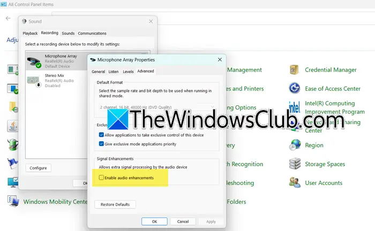Image resolution: width=375 pixels, height=231 pixels.
Task: Enable audio enhancements checkbox
Action: (101, 178)
